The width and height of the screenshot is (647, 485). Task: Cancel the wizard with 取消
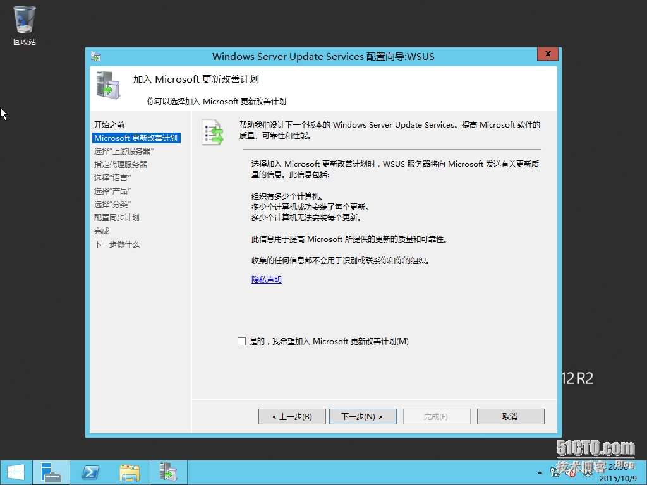[511, 417]
